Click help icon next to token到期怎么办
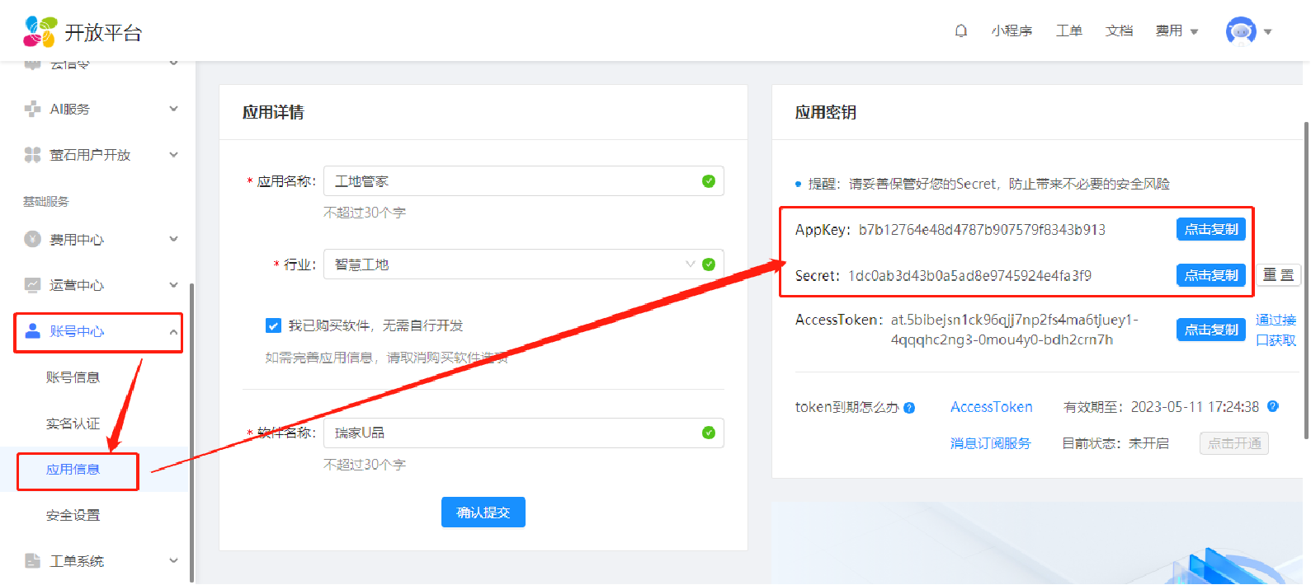The image size is (1311, 585). [909, 408]
